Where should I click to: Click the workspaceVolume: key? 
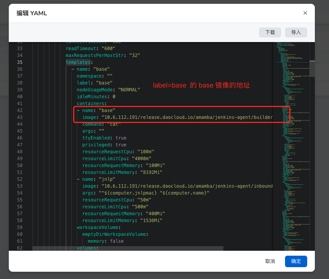click(99, 227)
